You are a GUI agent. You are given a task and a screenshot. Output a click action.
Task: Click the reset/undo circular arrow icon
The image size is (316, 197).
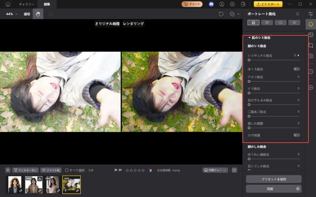[221, 14]
